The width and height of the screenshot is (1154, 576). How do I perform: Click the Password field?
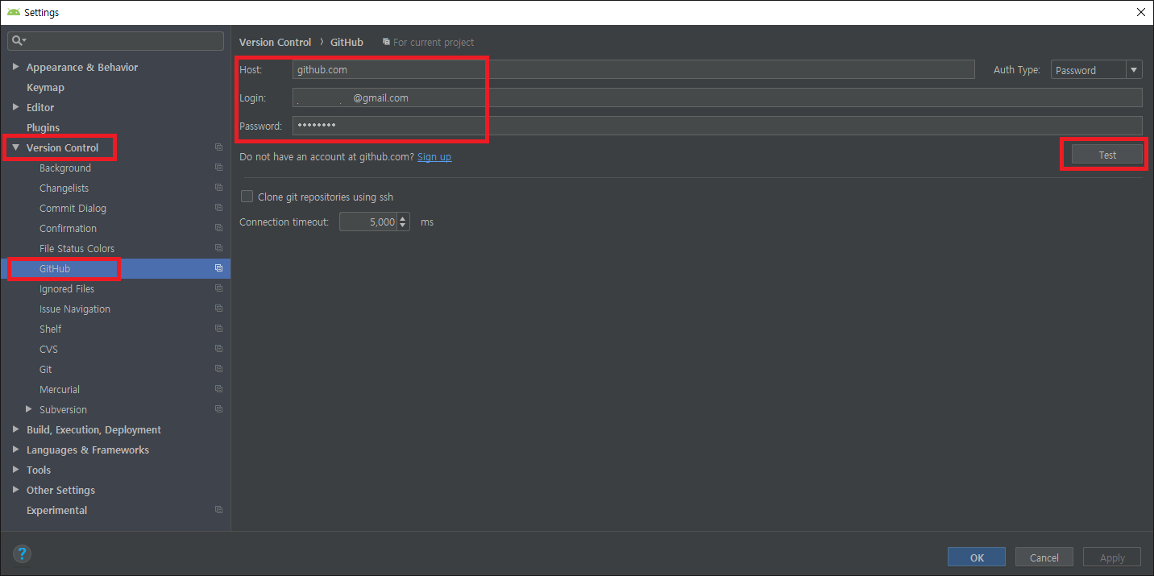click(x=717, y=126)
